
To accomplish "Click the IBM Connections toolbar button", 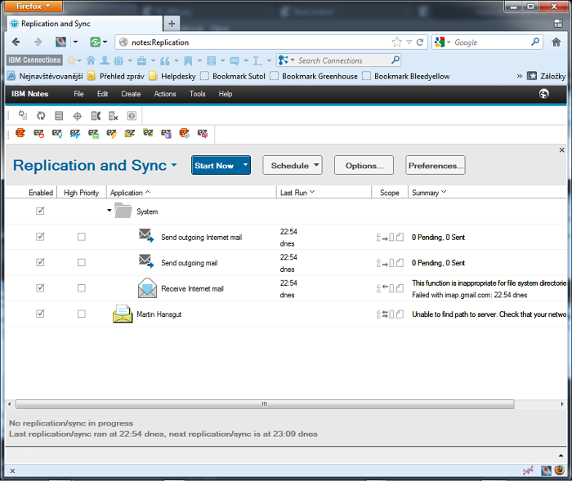I will pyautogui.click(x=34, y=60).
